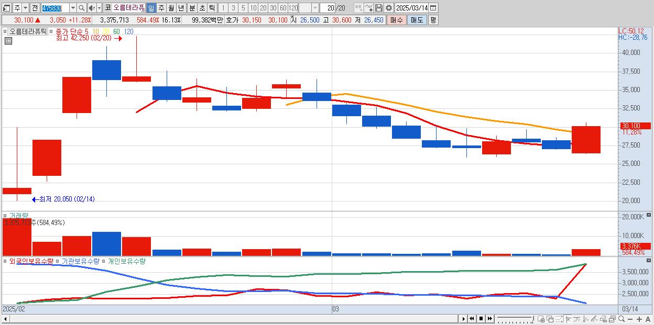Click the magnifier zoom icon in bottom toolbar
This screenshot has width=654, height=325.
[622, 319]
